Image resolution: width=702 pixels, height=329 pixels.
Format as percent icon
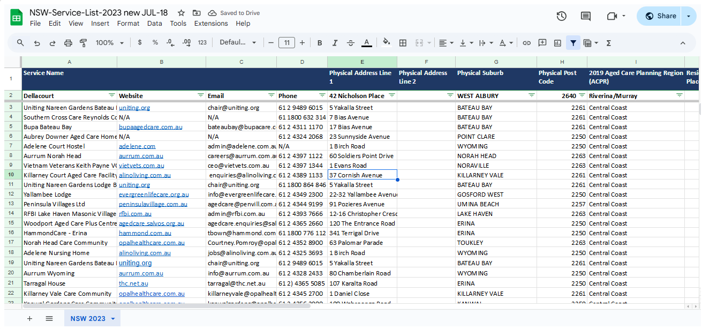[155, 43]
